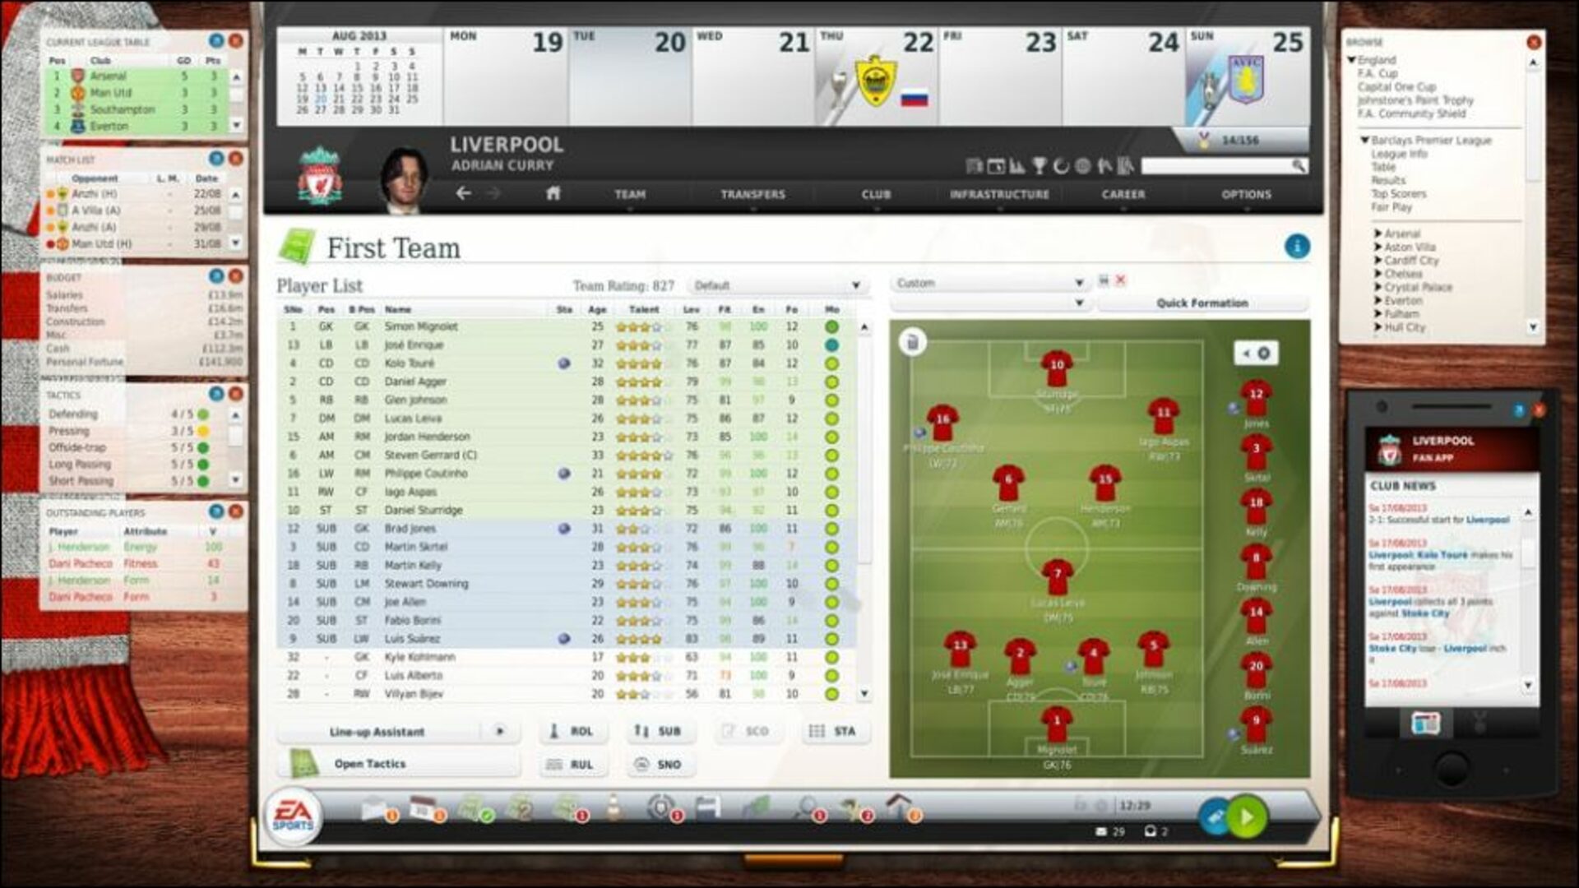The image size is (1579, 888).
Task: Select the back arrow navigation icon
Action: click(465, 193)
